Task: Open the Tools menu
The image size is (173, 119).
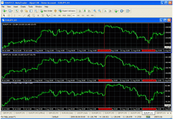Action: coord(30,7)
